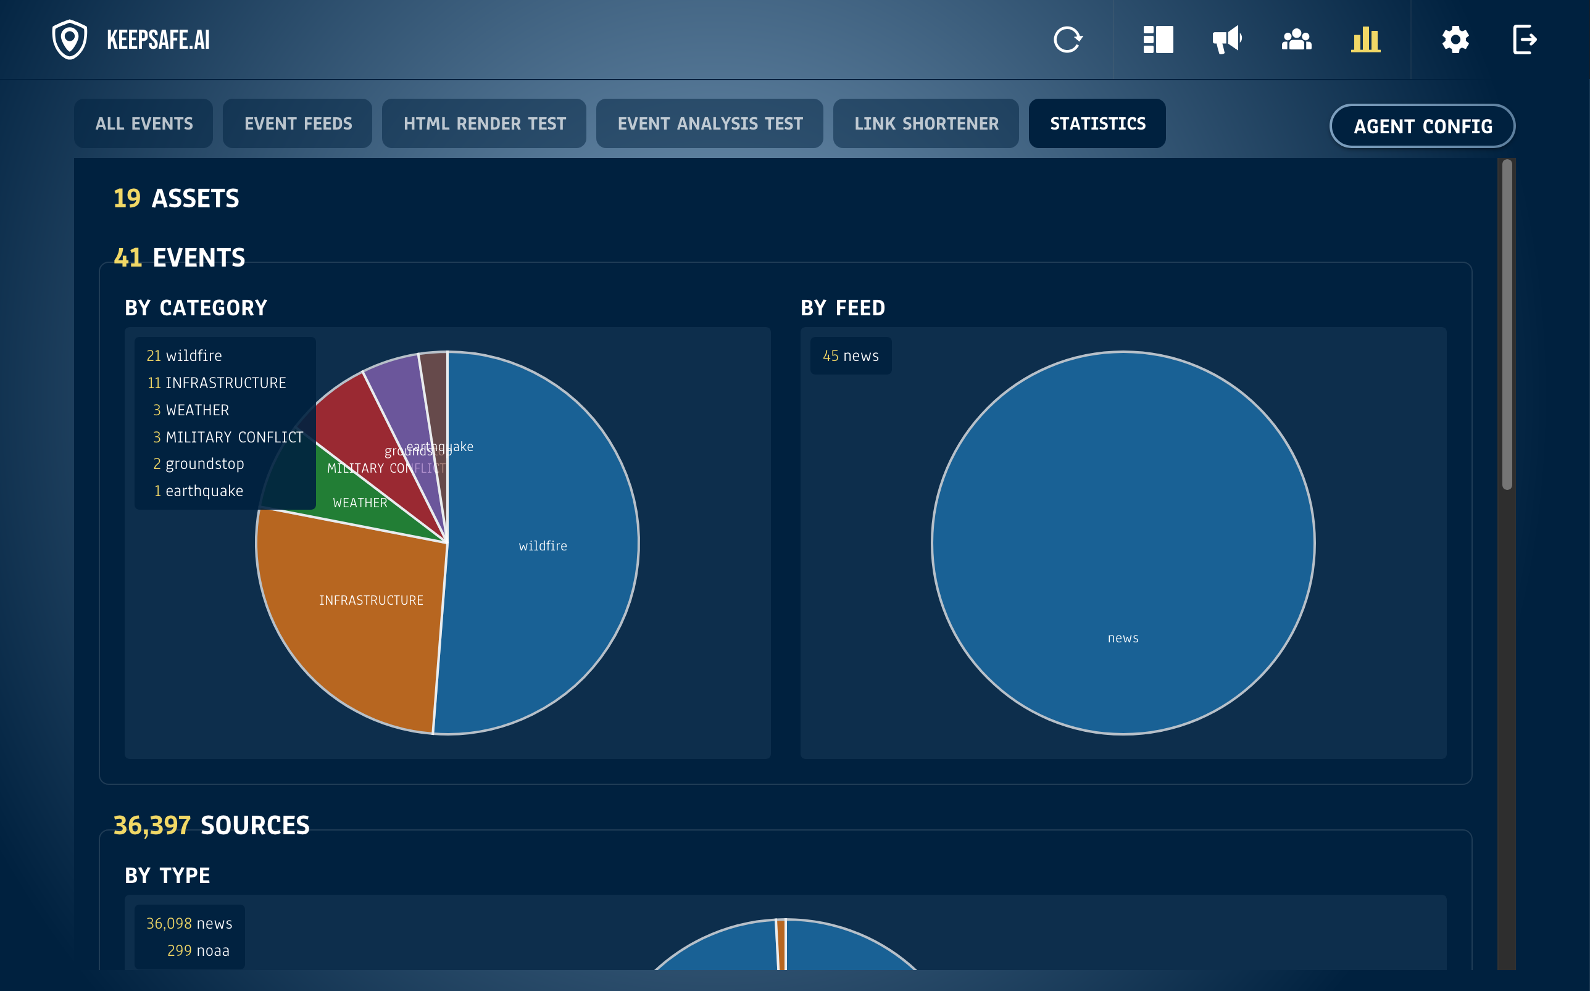Select the Event Analysis Test tab
This screenshot has width=1590, height=991.
point(710,123)
